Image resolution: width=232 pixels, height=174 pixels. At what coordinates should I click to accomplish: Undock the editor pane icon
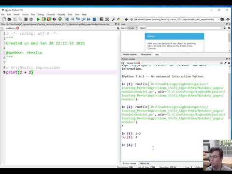tap(116, 24)
